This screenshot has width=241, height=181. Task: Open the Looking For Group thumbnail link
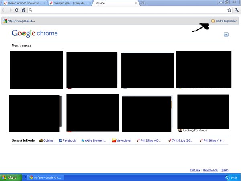[193, 130]
